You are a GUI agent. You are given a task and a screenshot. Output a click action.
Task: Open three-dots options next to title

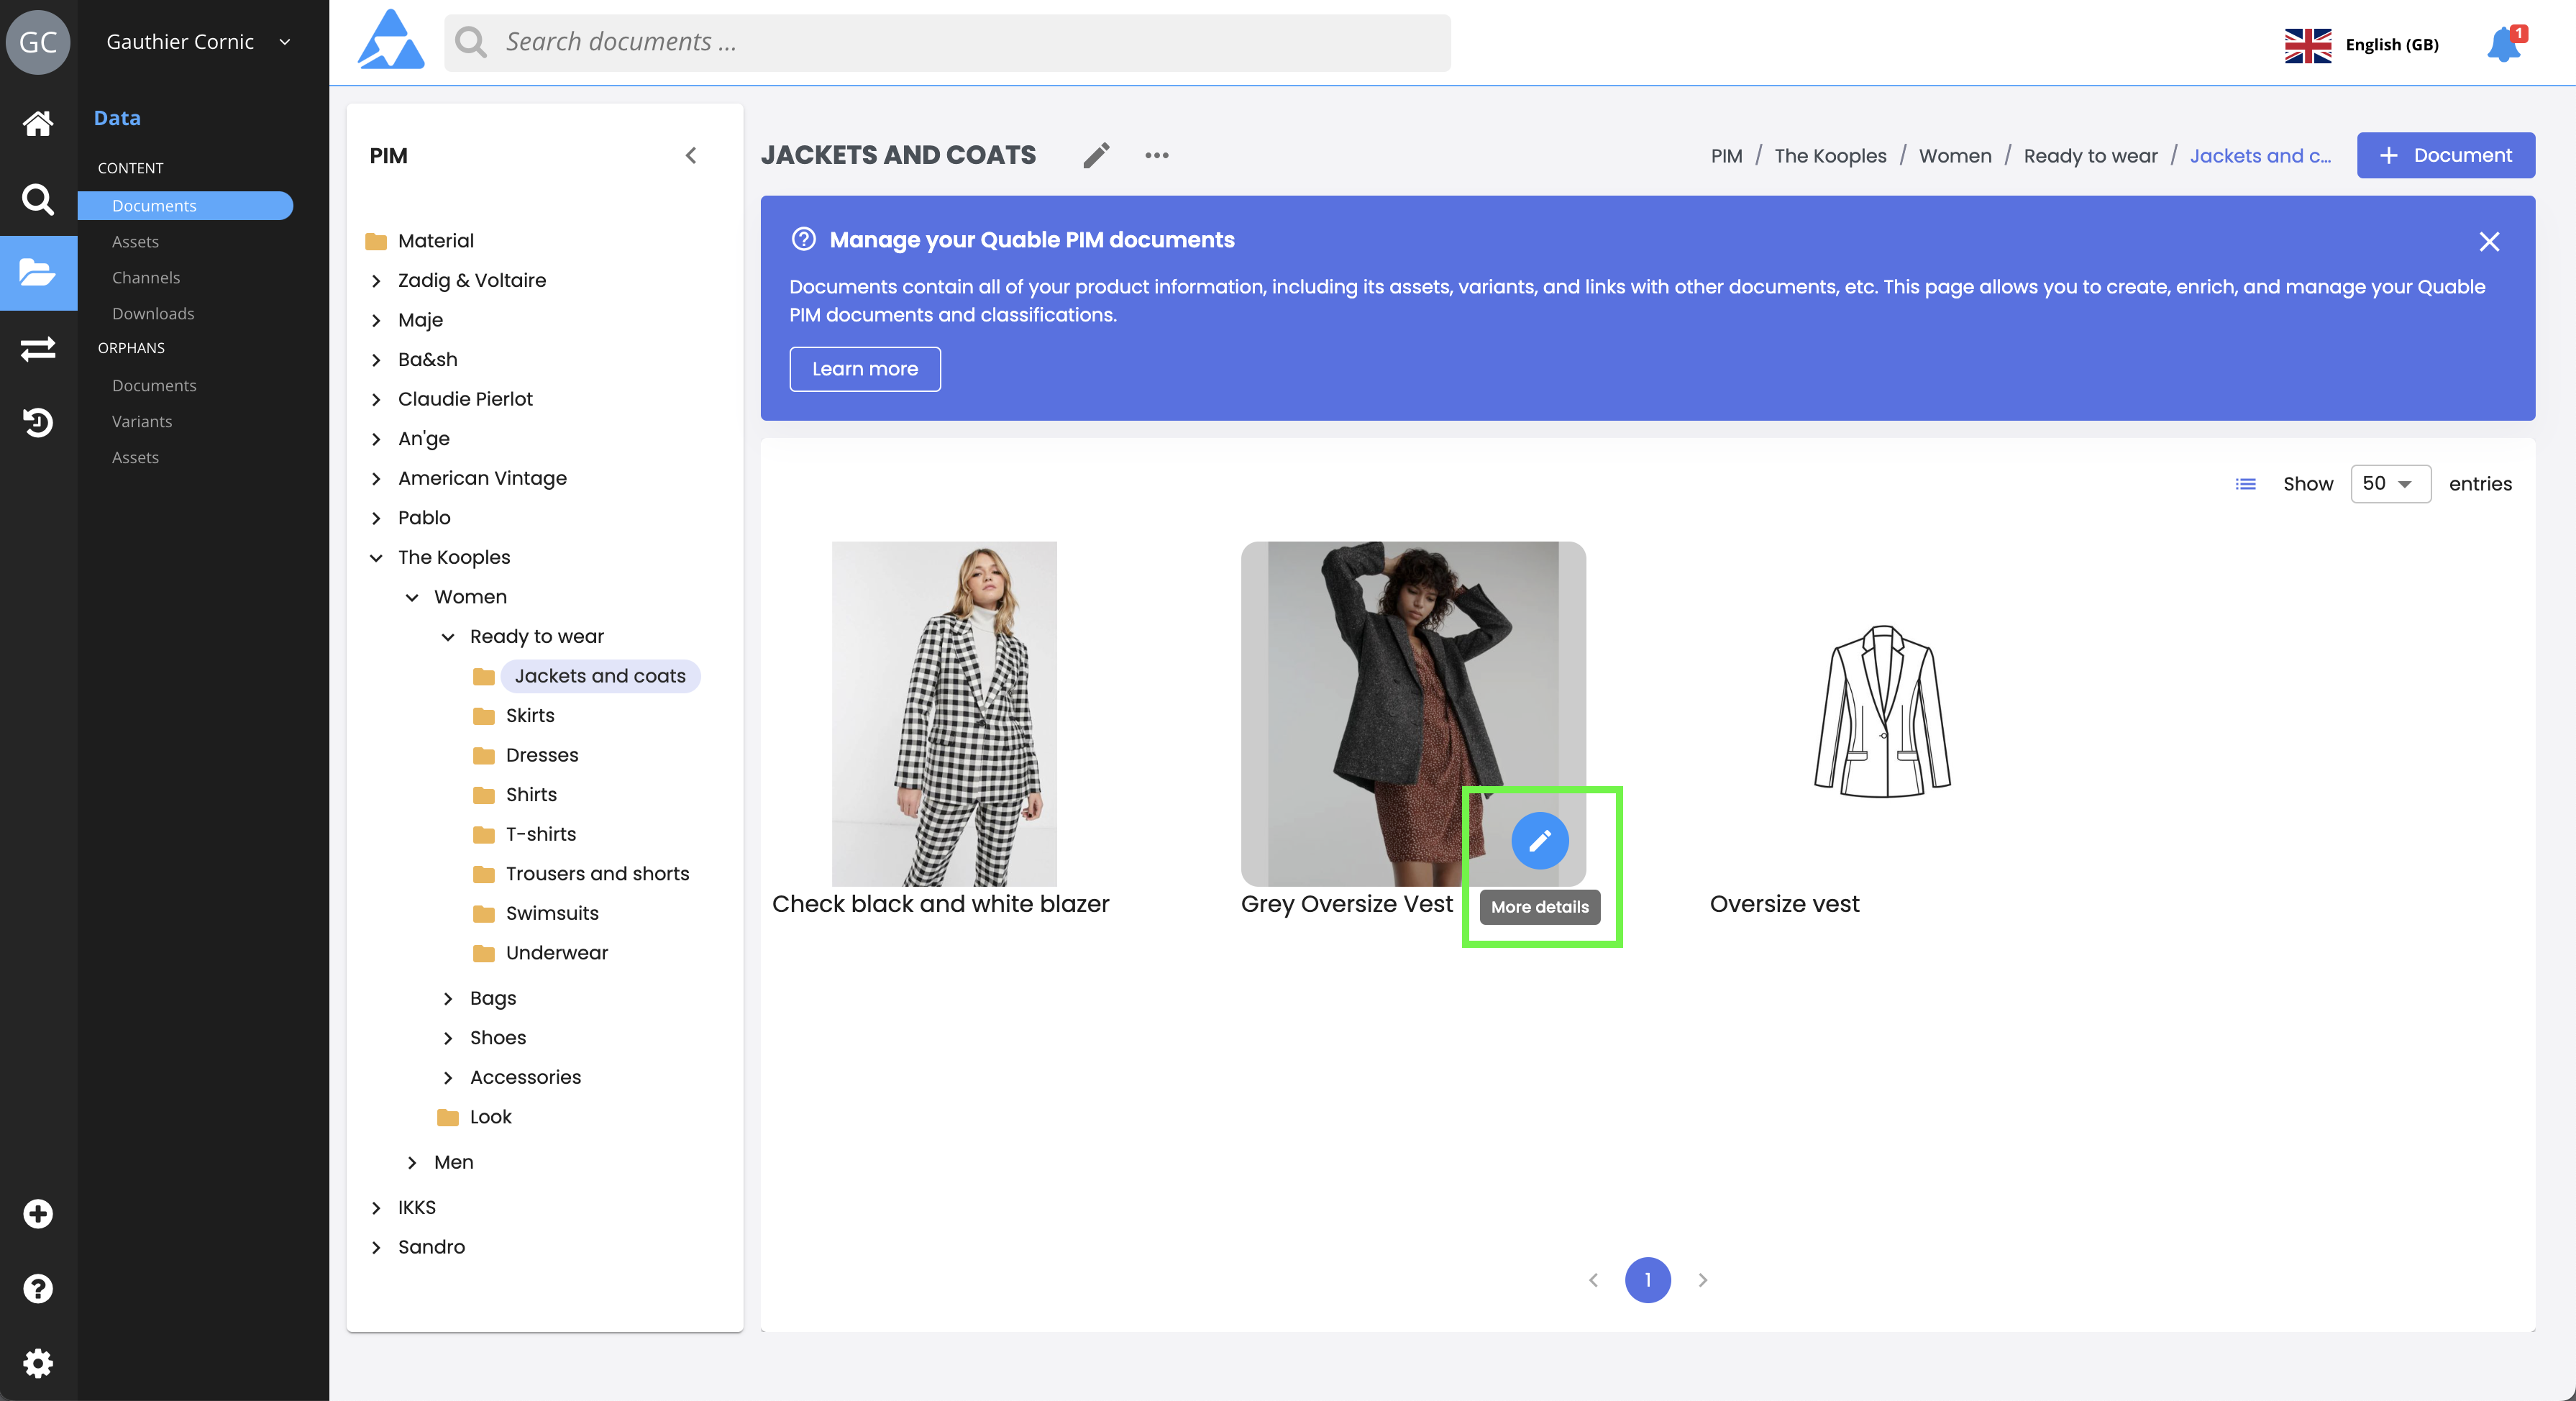point(1157,155)
